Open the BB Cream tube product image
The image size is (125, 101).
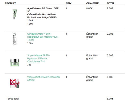[15, 14]
